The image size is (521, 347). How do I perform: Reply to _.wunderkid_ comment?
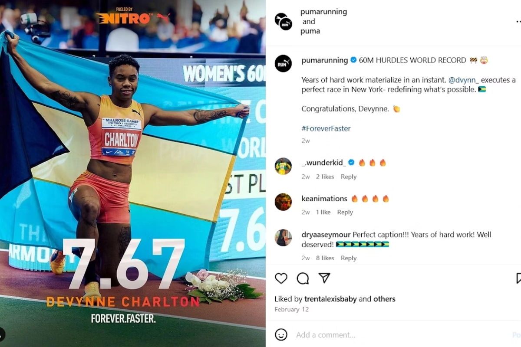tap(349, 177)
